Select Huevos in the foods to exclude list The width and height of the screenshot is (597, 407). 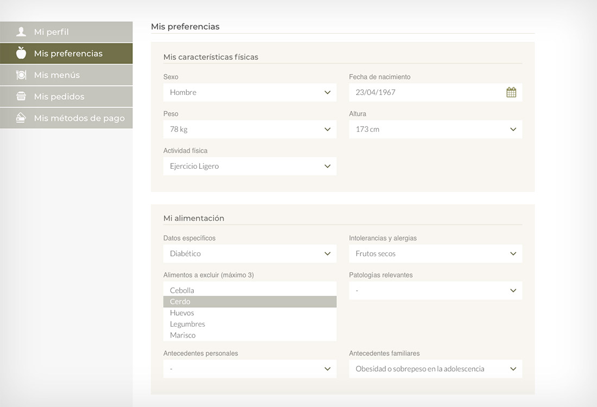[x=182, y=313]
